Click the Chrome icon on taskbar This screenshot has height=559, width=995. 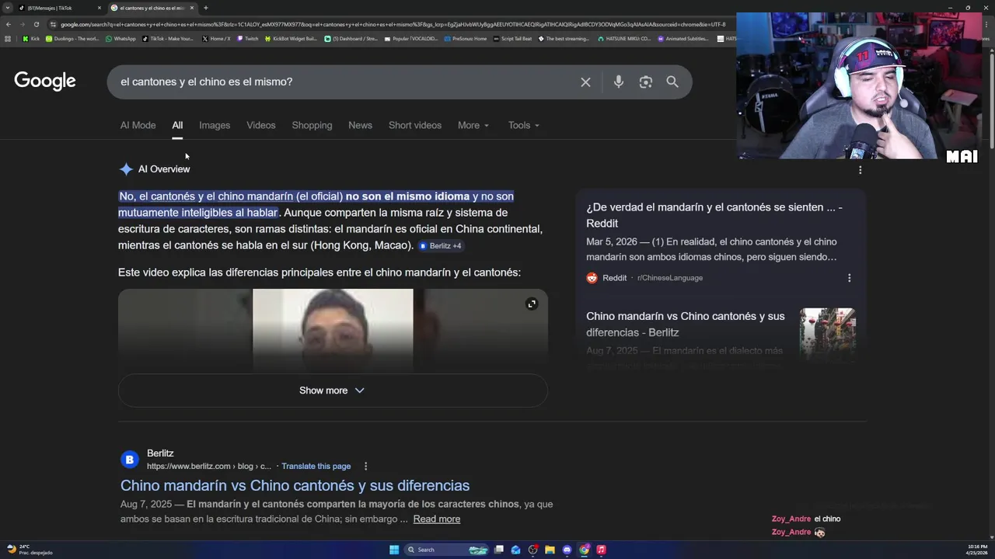coord(584,550)
